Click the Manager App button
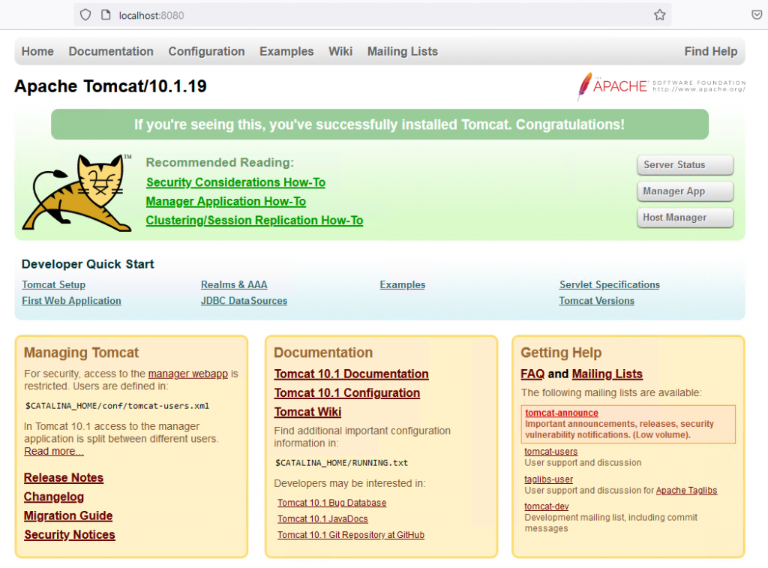The image size is (768, 568). coord(685,191)
